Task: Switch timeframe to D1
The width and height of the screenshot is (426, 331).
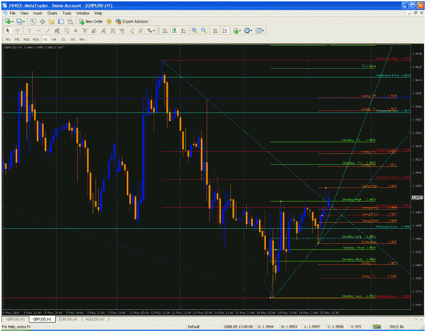Action: coord(63,40)
